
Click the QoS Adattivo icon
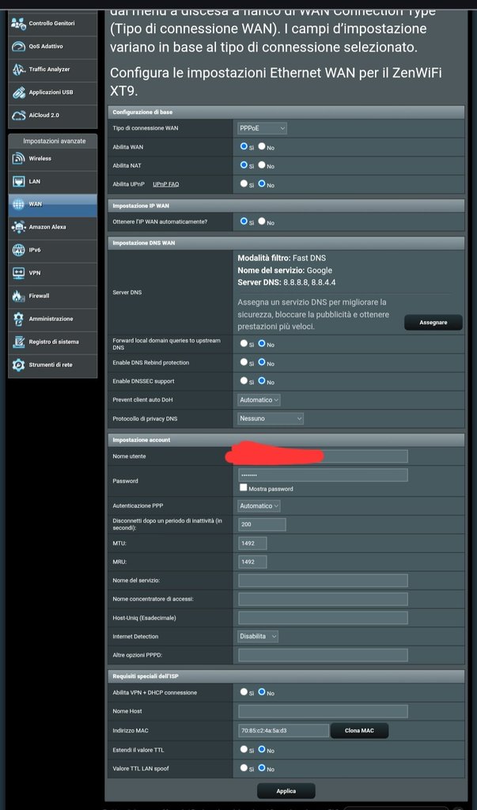tap(18, 46)
